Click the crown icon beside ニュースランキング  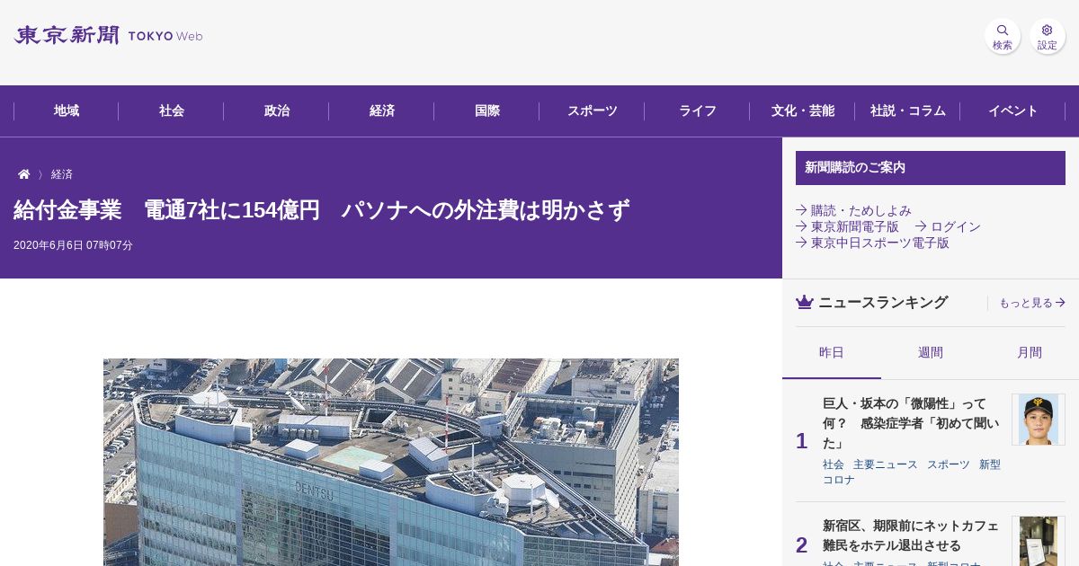(x=805, y=303)
